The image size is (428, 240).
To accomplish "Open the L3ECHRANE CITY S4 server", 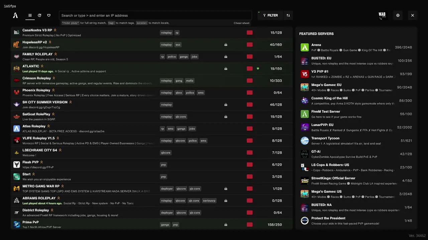I will (x=152, y=153).
